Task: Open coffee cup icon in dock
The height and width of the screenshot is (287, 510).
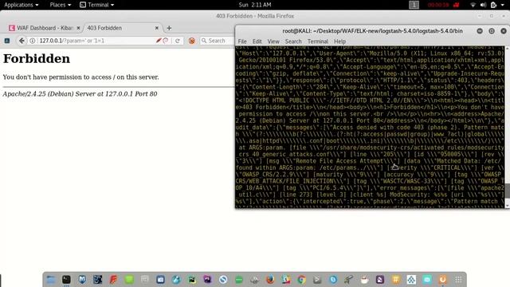Action: 364,280
